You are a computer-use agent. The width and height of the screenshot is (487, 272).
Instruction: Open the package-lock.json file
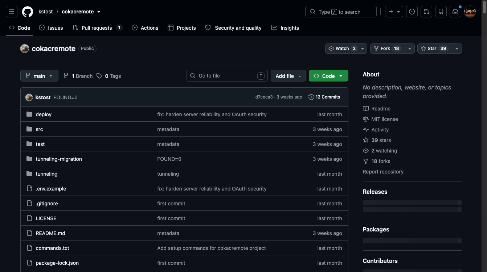click(57, 263)
